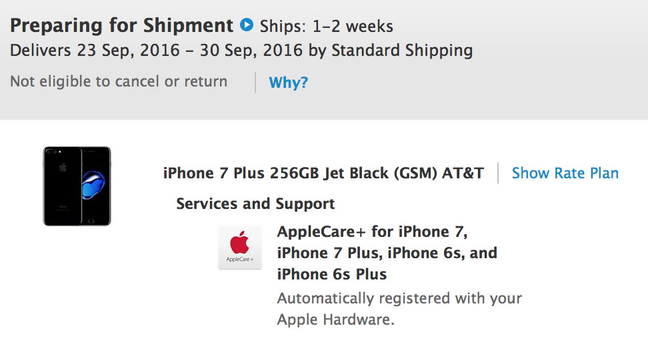Click the word Standard Shipping
The image size is (648, 354).
pos(402,51)
